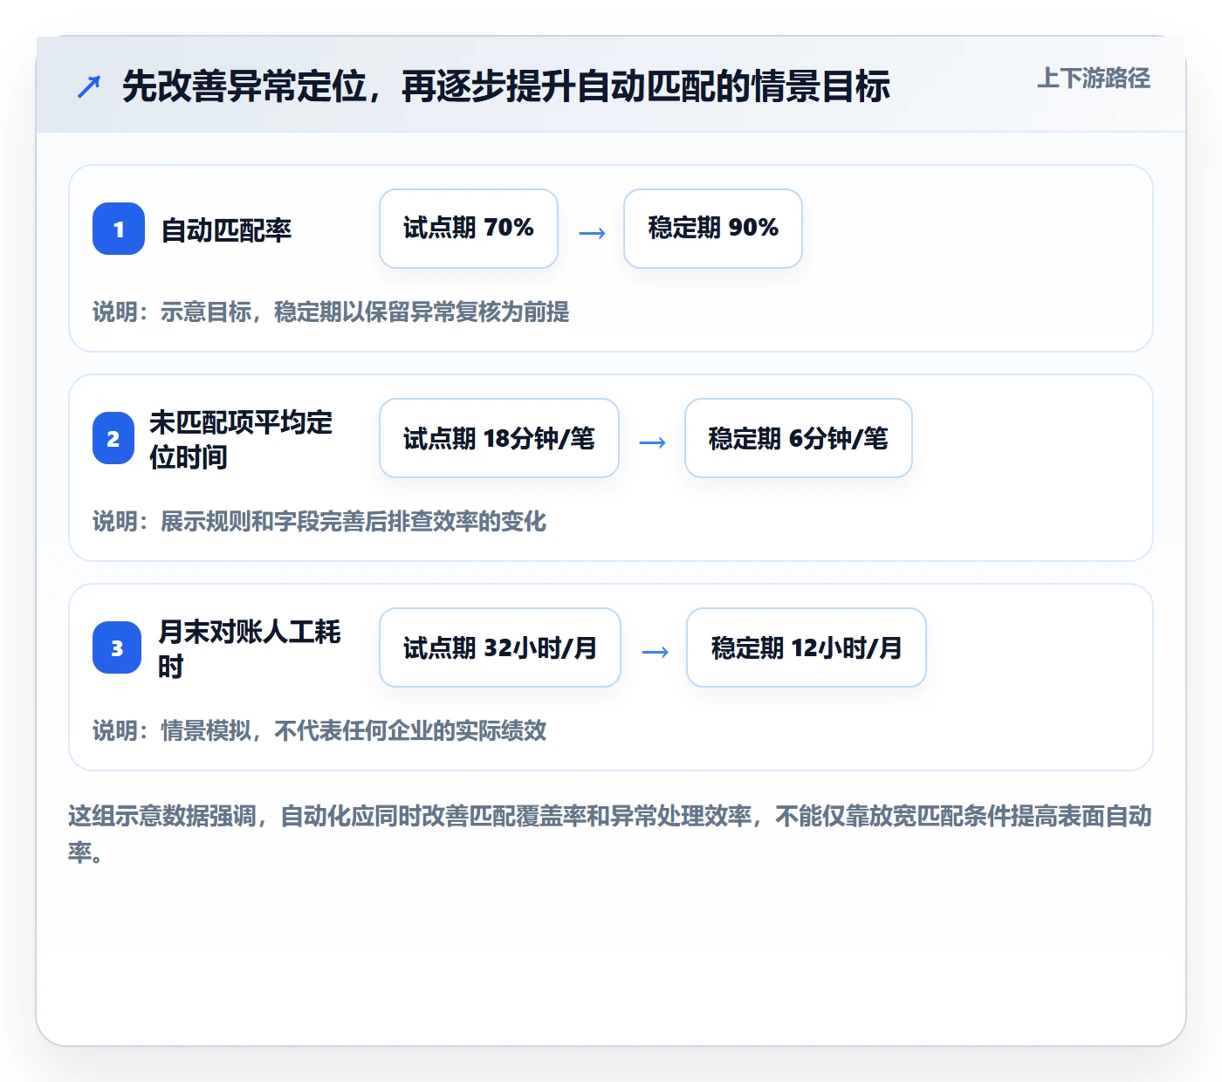This screenshot has height=1082, width=1222.
Task: Click the summary paragraph starting 这组示意数据强调
Action: (610, 834)
